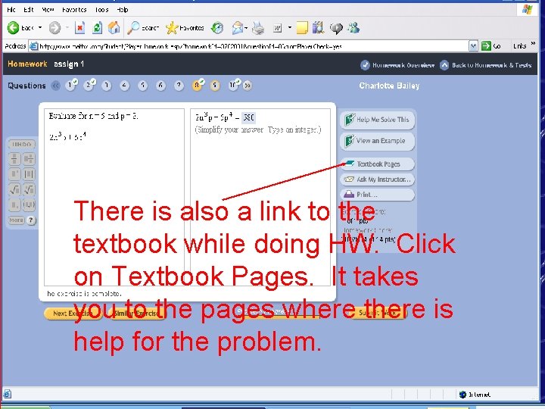Click the next questions double-arrow button
The height and width of the screenshot is (409, 545).
point(247,86)
